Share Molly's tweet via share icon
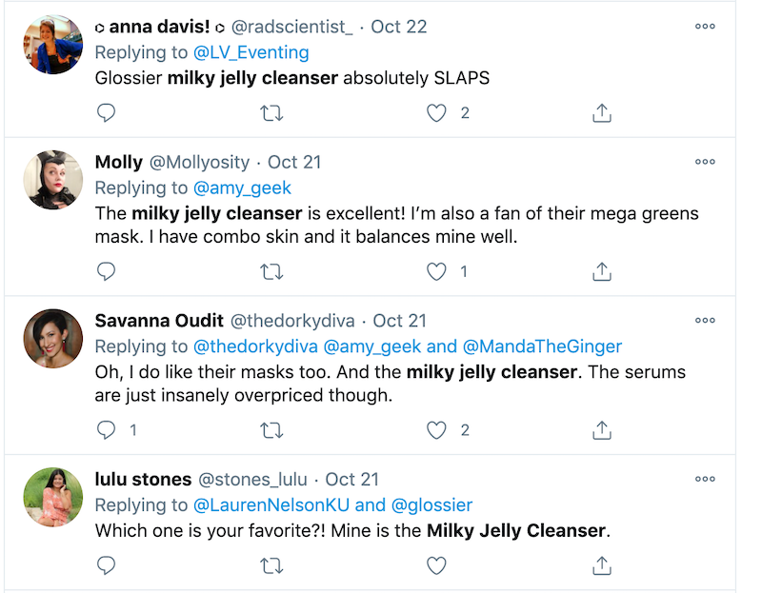The width and height of the screenshot is (762, 593). coord(601,272)
